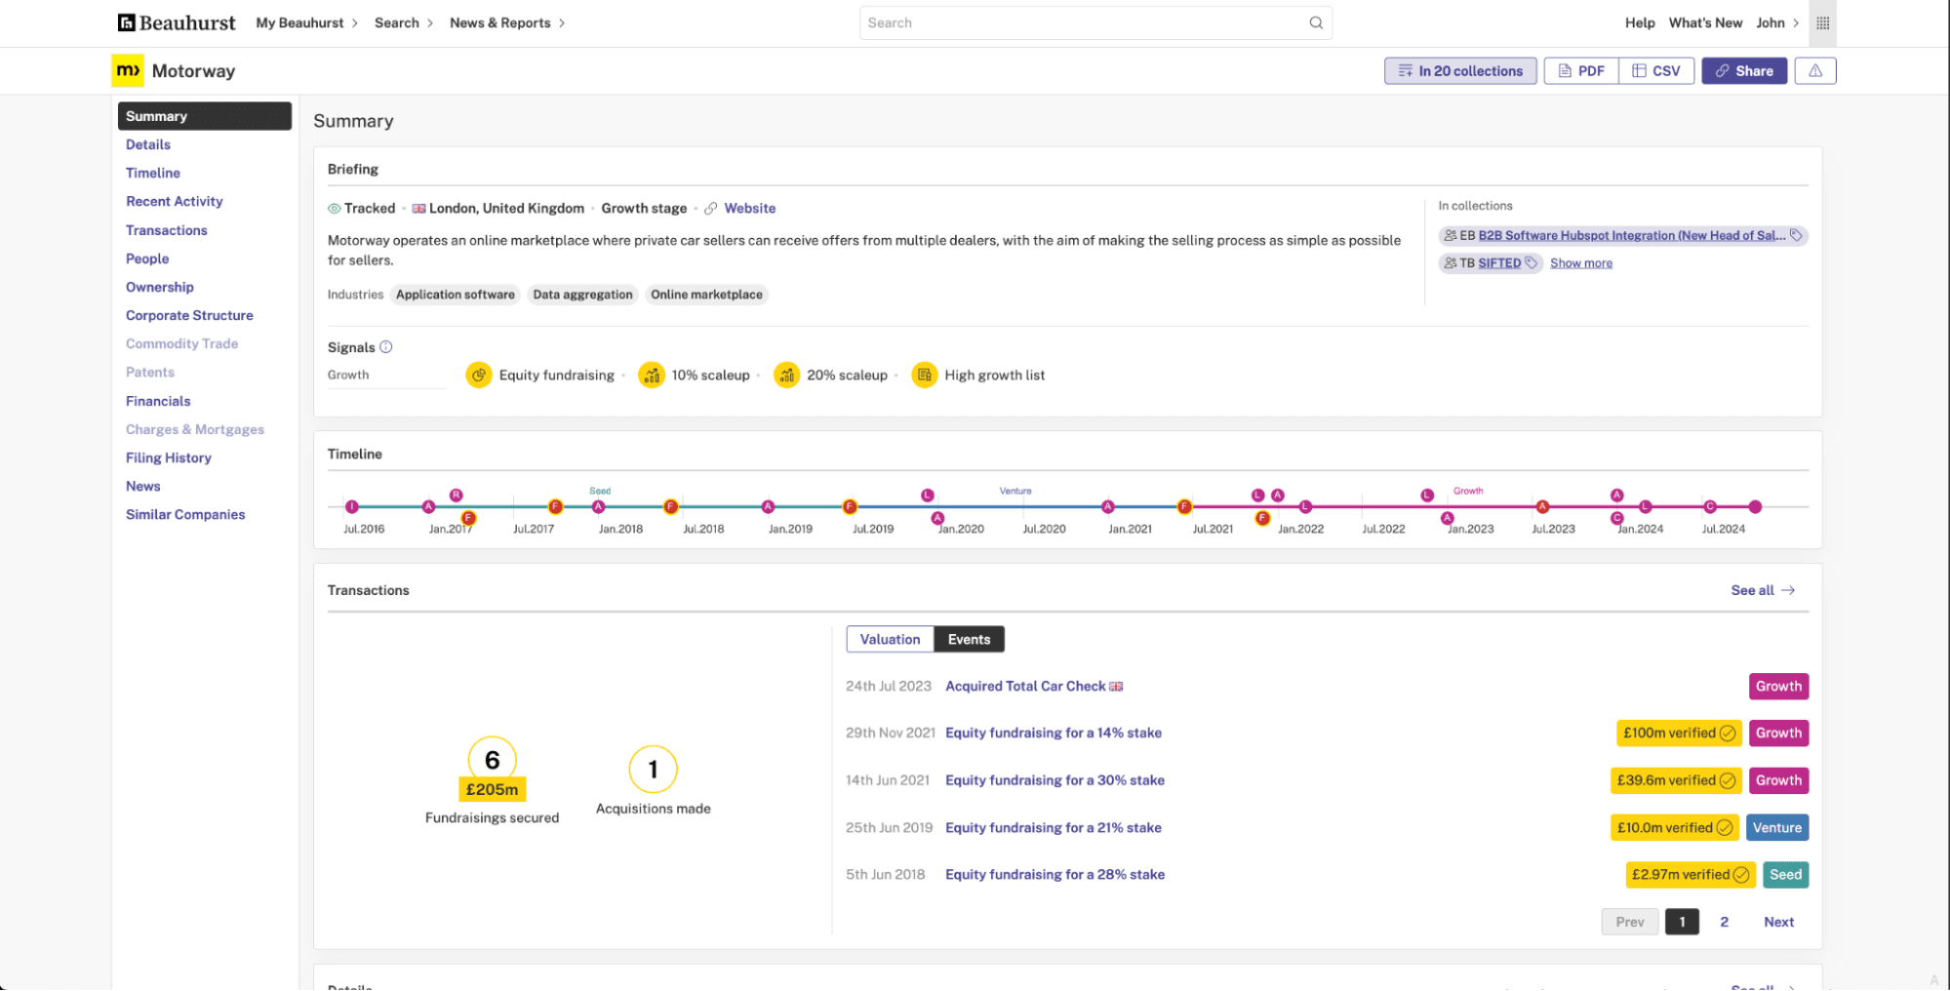This screenshot has height=991, width=1950.
Task: Open Acquired Total Car Check link
Action: tap(1025, 686)
